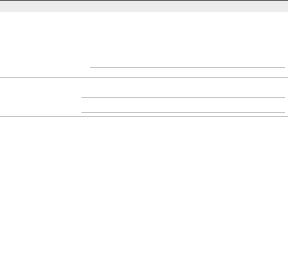Viewport: 288px width, 263px height.
Task: Click the lower sub-row in second section
Action: tap(183, 105)
